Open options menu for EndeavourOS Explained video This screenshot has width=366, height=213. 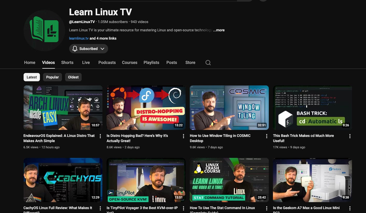click(x=100, y=136)
